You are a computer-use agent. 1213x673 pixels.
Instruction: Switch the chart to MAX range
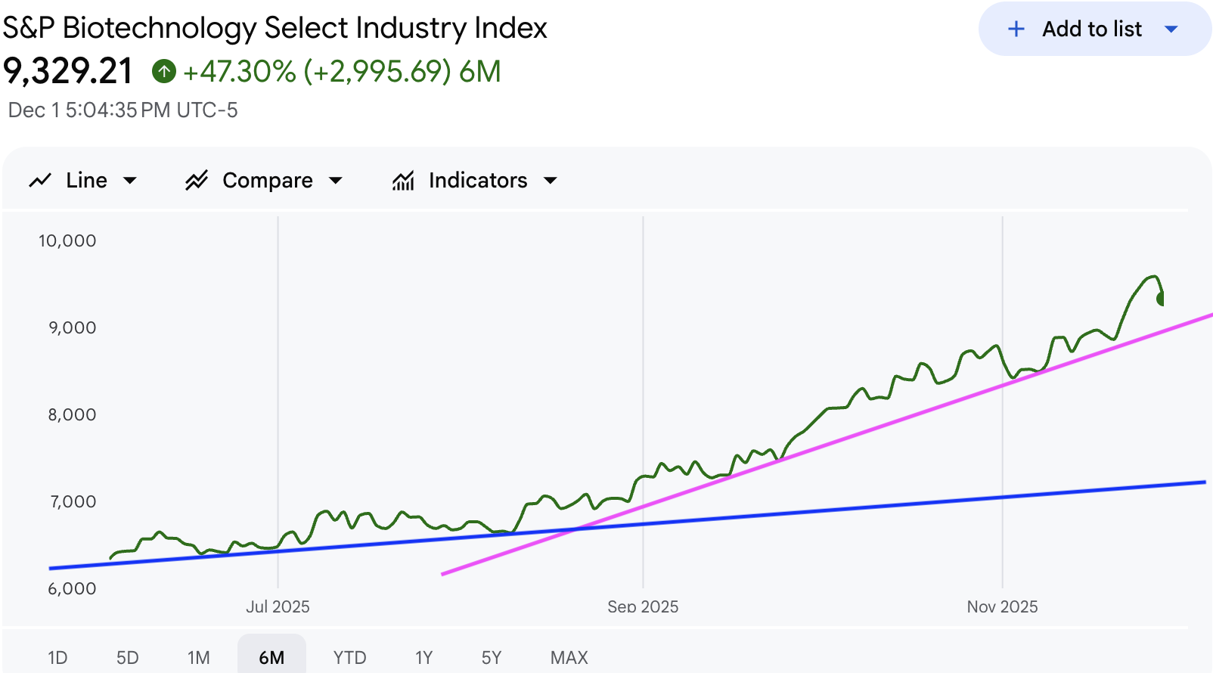pyautogui.click(x=569, y=657)
